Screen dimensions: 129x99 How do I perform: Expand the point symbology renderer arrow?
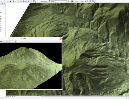click(70, 1)
